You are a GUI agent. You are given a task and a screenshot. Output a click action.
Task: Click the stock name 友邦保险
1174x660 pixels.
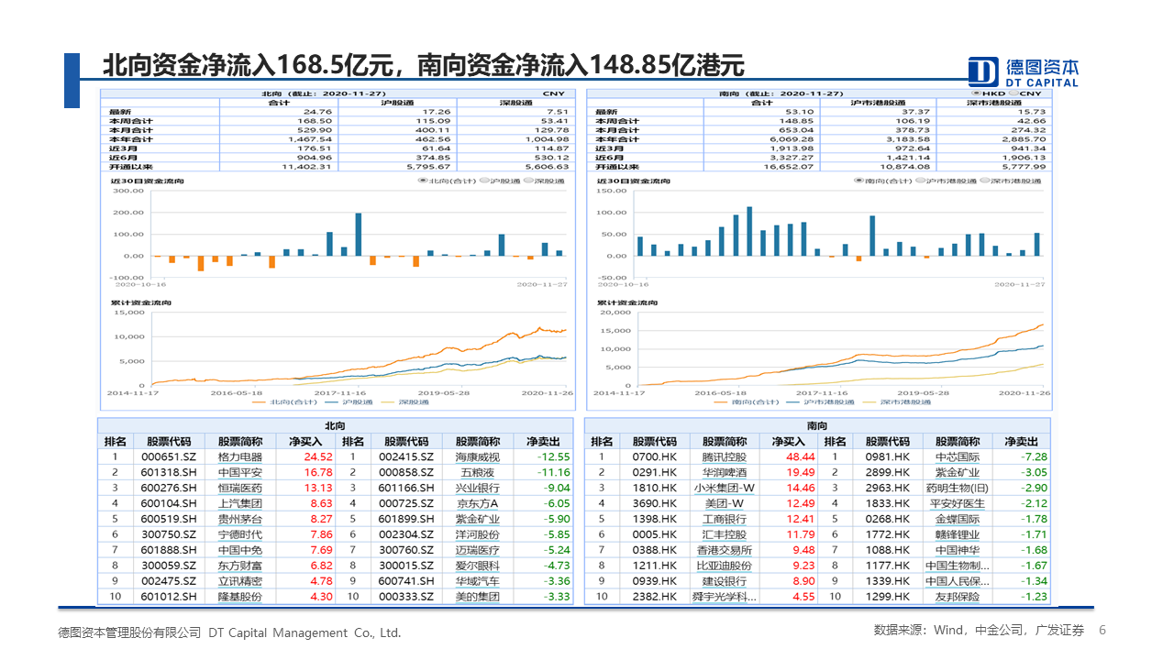tap(958, 597)
